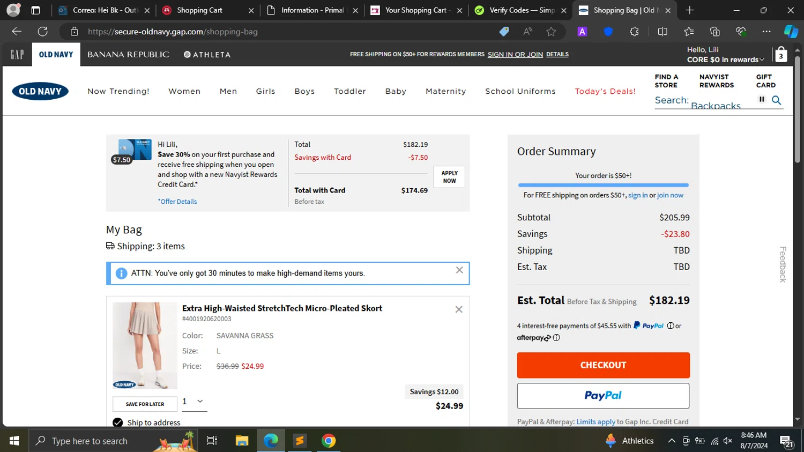Open the Toddler menu
The height and width of the screenshot is (452, 804).
coord(350,91)
